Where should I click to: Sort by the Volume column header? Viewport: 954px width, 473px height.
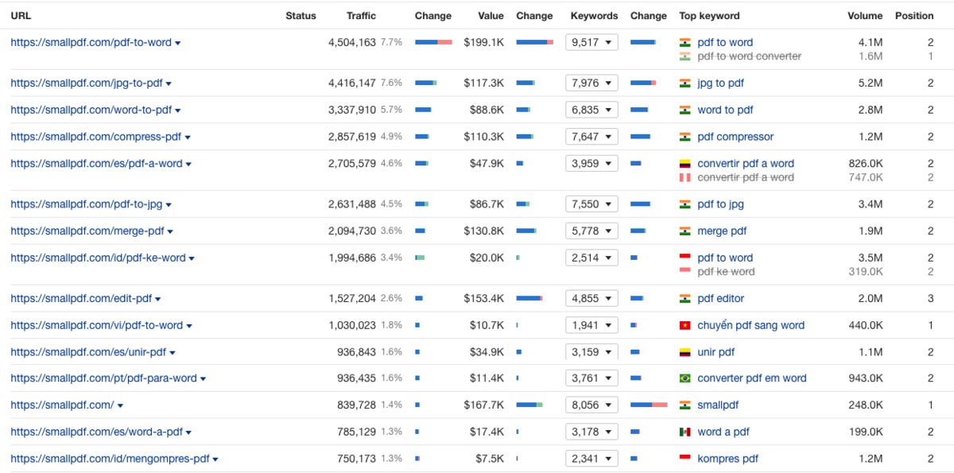coord(864,16)
